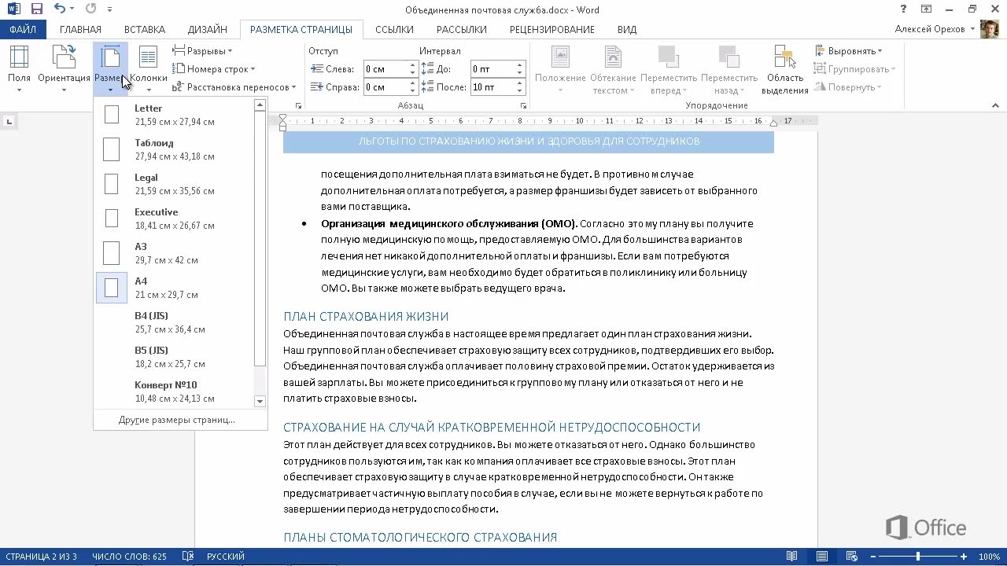The image size is (1007, 566).
Task: Select the Таблоид page size
Action: pos(174,149)
